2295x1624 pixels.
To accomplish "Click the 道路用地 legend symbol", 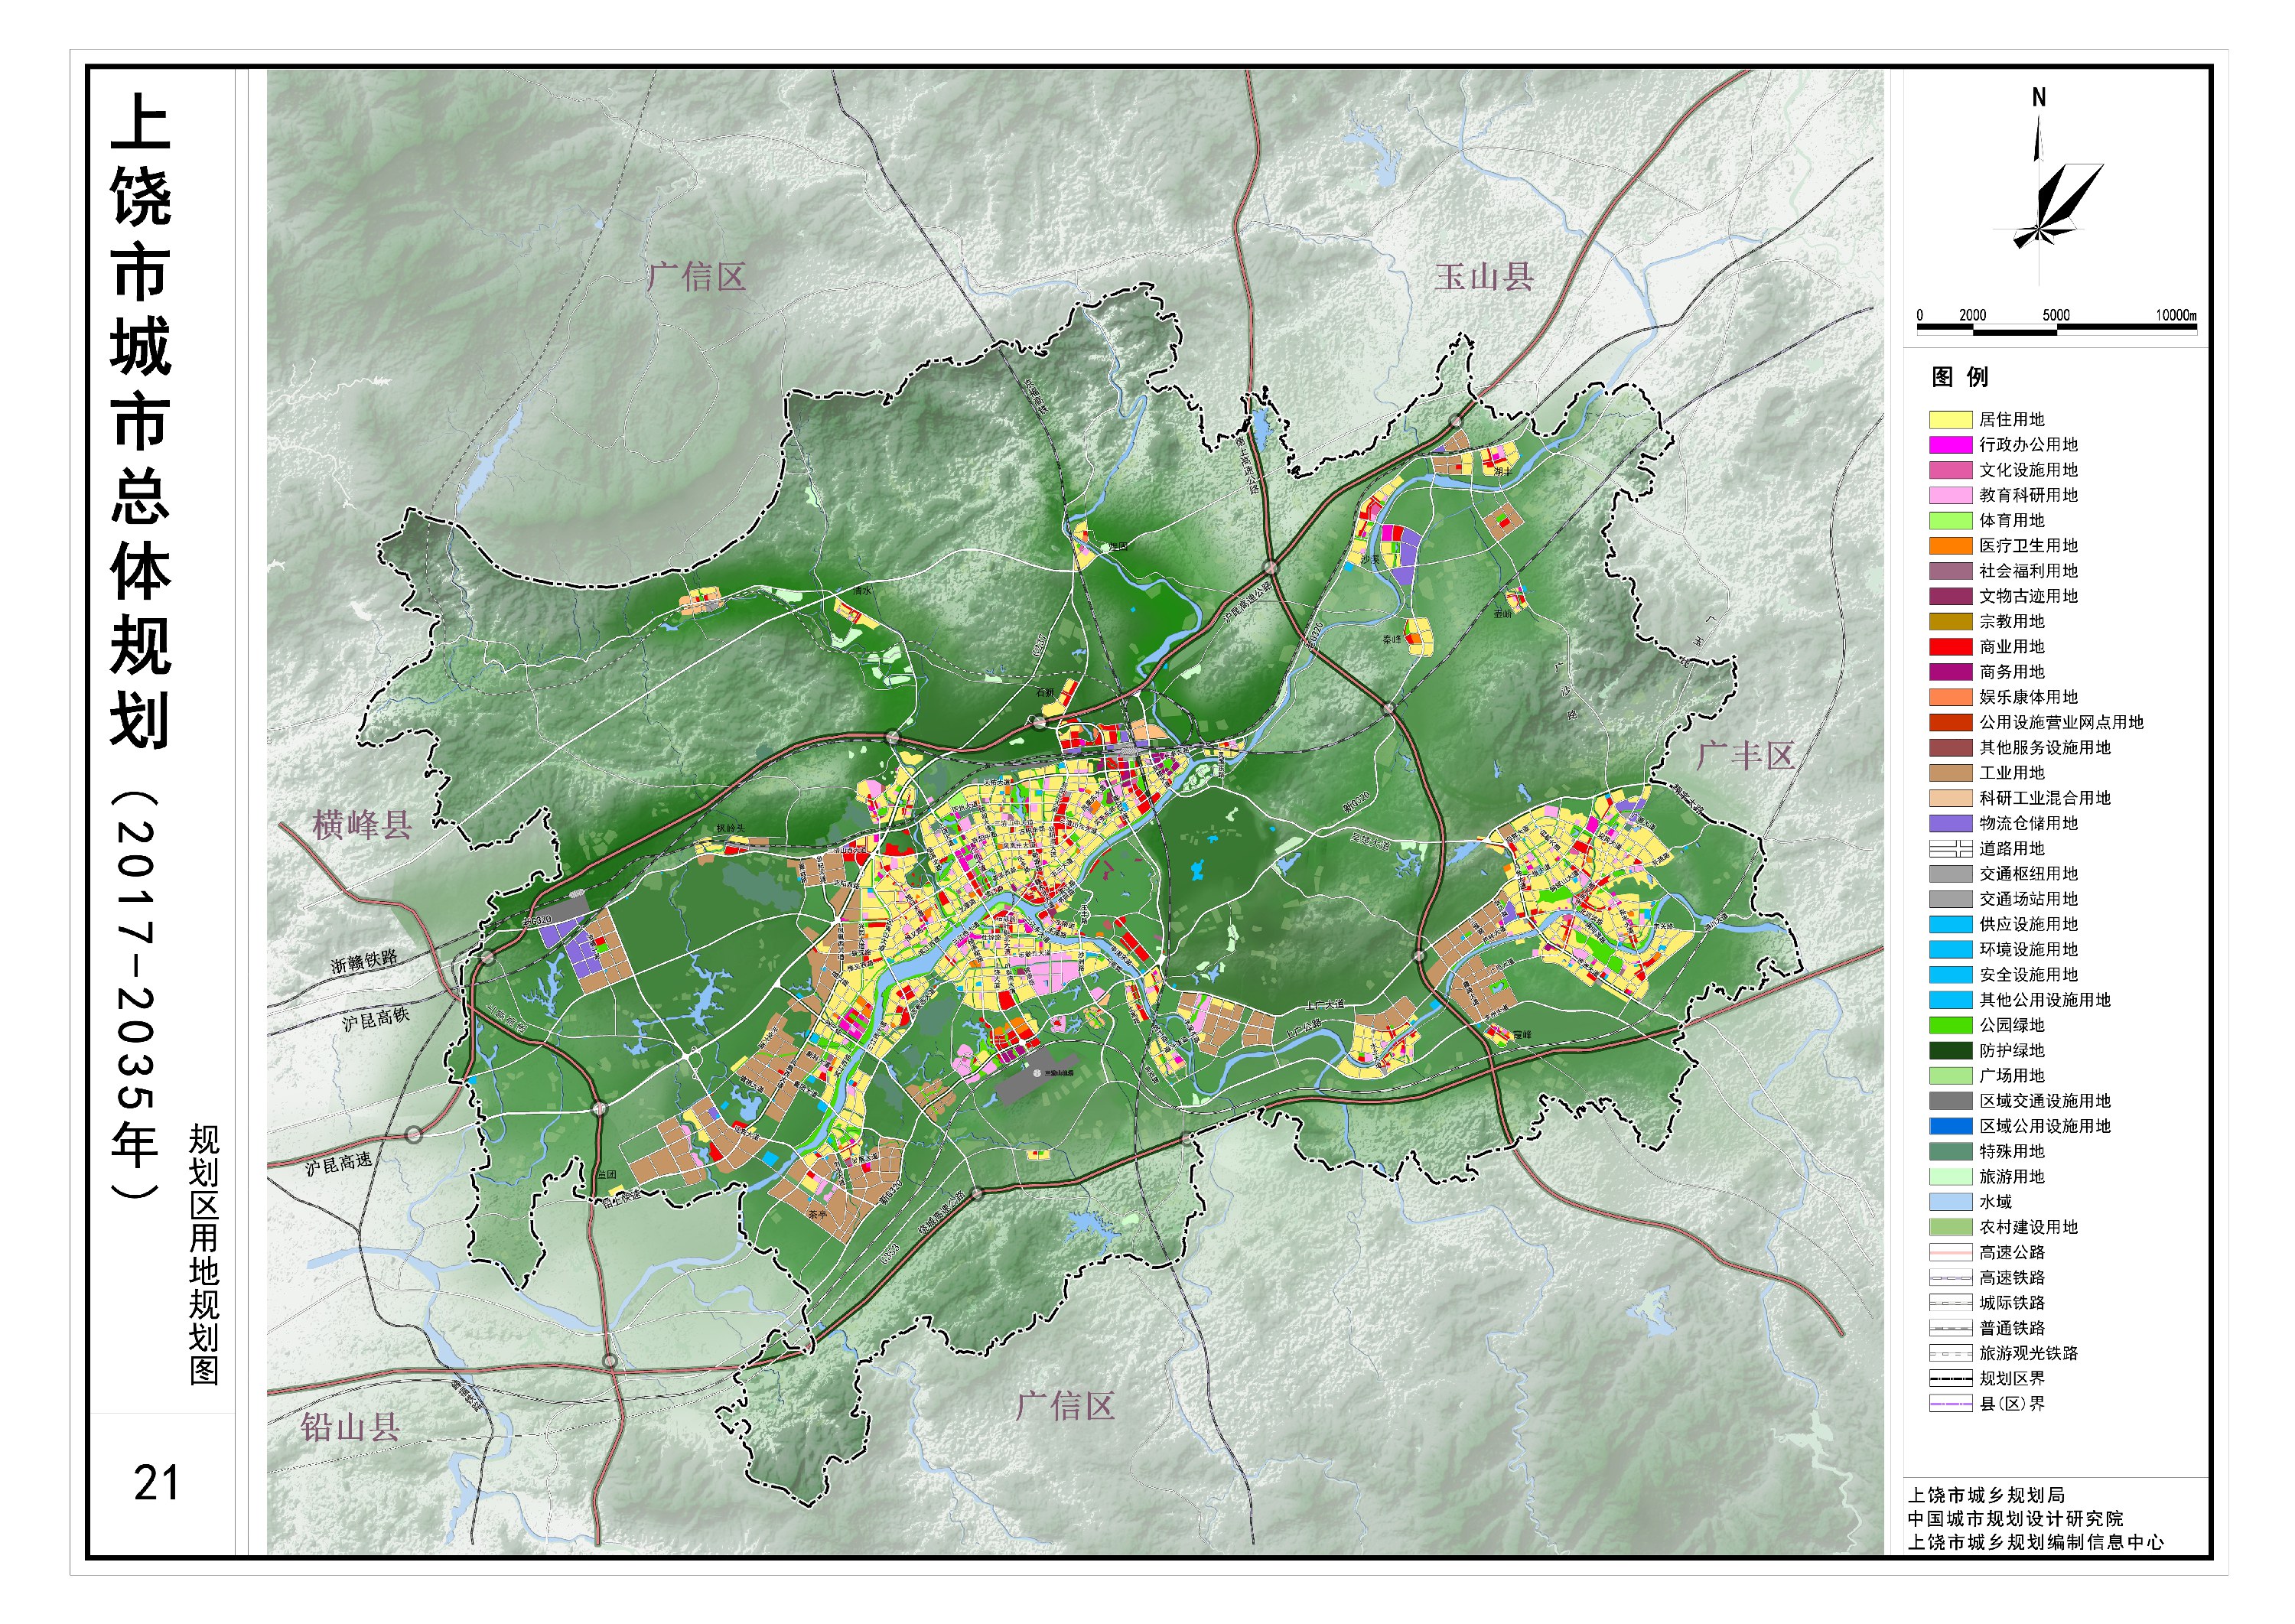I will [x=1949, y=849].
